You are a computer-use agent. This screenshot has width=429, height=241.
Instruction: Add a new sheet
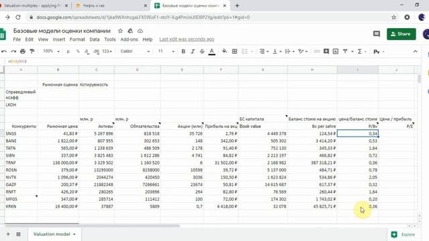pyautogui.click(x=8, y=234)
